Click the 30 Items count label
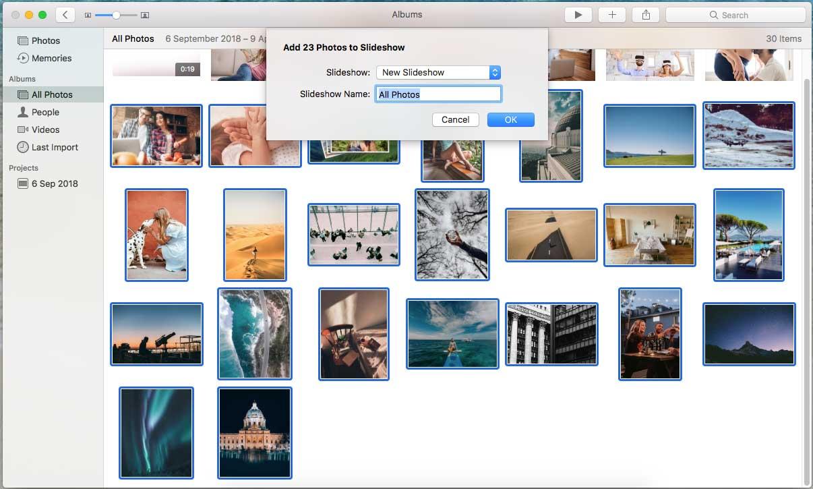The width and height of the screenshot is (813, 489). (784, 38)
